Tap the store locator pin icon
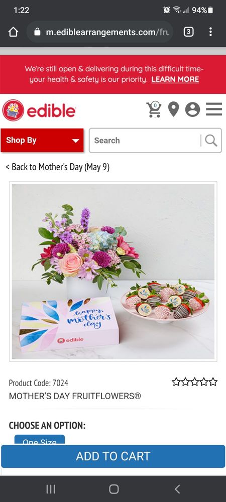The image size is (226, 502). point(173,109)
